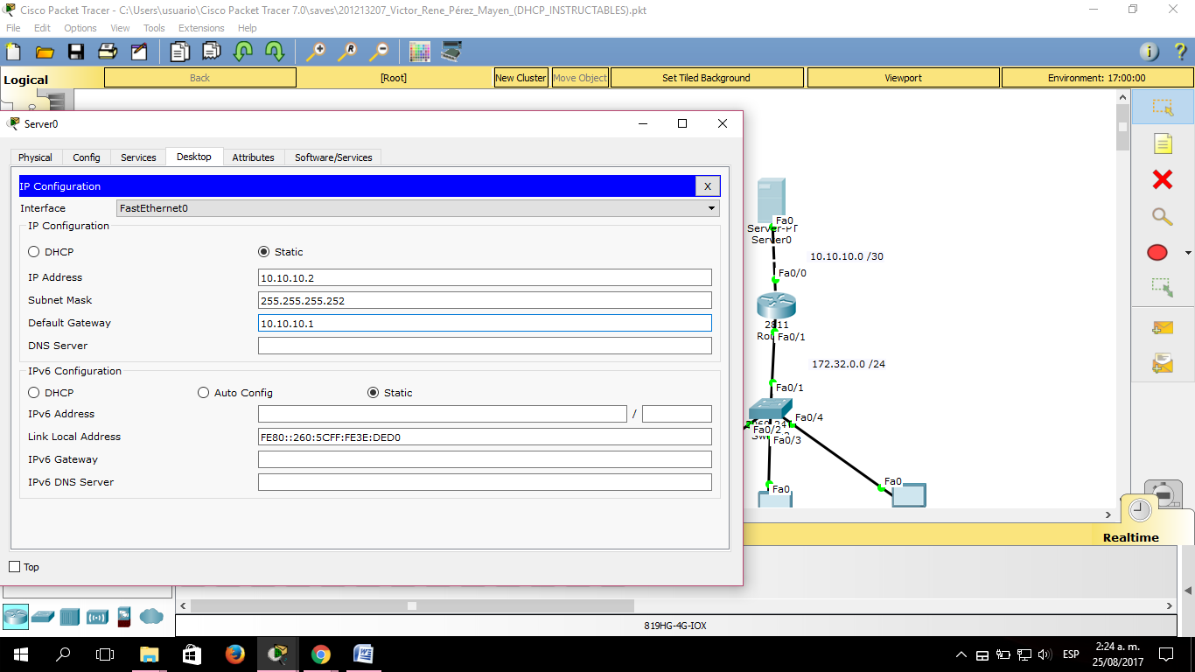Select the Delete tool in the right toolbar
Screen dimensions: 1195x672
click(1163, 179)
